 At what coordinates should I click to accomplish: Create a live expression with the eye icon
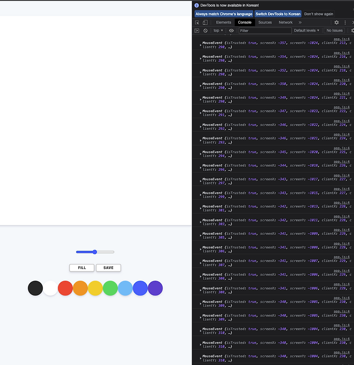(x=231, y=31)
